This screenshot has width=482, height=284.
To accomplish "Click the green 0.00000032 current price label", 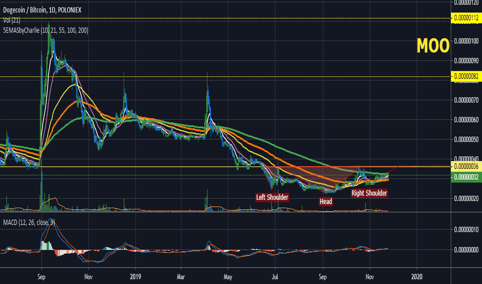I will tap(466, 177).
